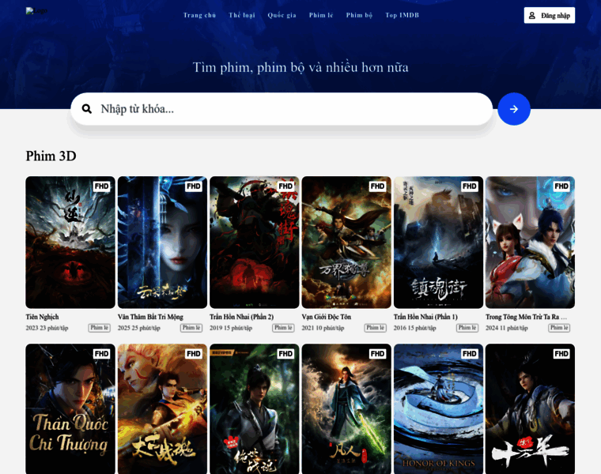Click the Đăng nhập login button
601x474 pixels.
[x=549, y=15]
